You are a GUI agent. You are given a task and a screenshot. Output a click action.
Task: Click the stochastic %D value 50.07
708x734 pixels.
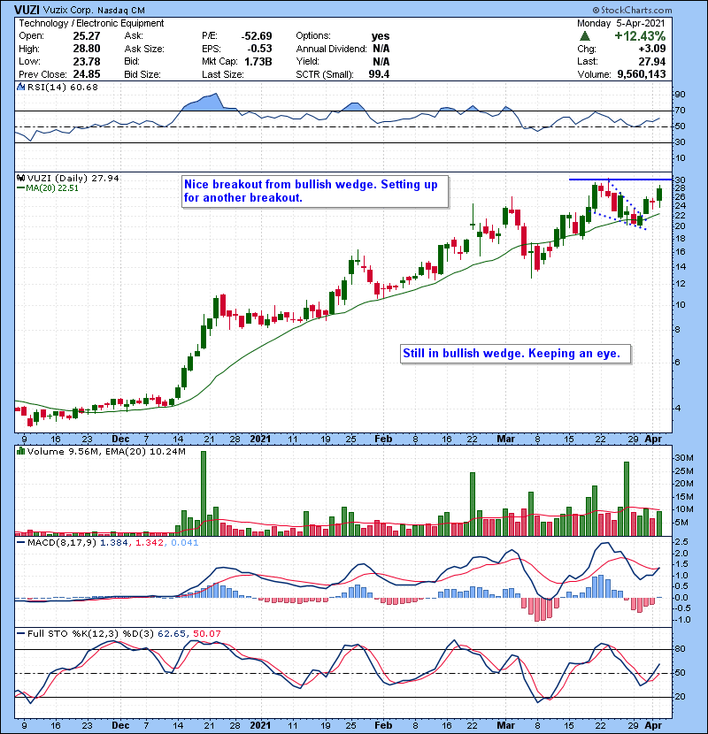tap(206, 633)
